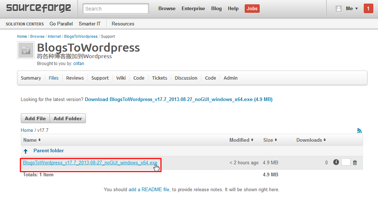The image size is (378, 201).
Task: Switch to the Summary tab
Action: tap(31, 78)
